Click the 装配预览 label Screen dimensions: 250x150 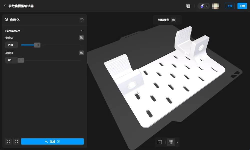coord(163,20)
